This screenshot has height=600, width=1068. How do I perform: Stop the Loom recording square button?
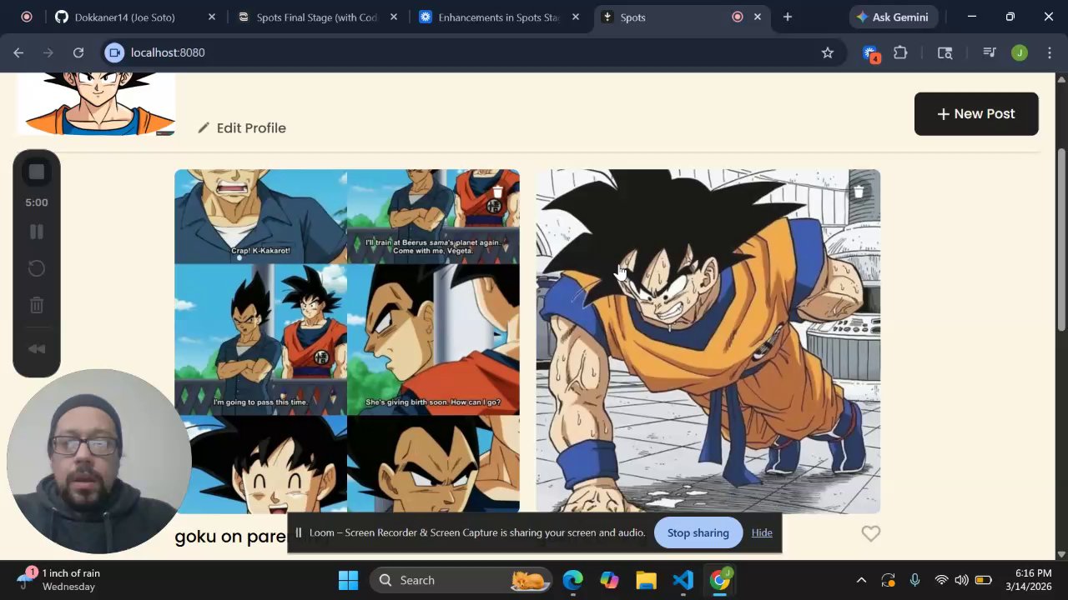click(37, 172)
